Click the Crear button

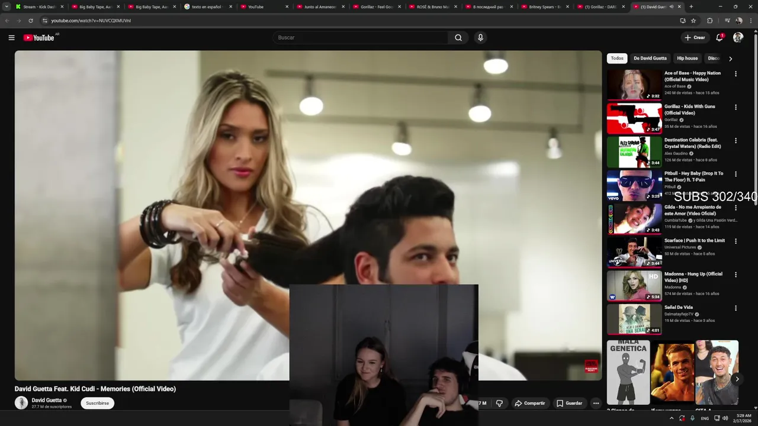pyautogui.click(x=695, y=37)
